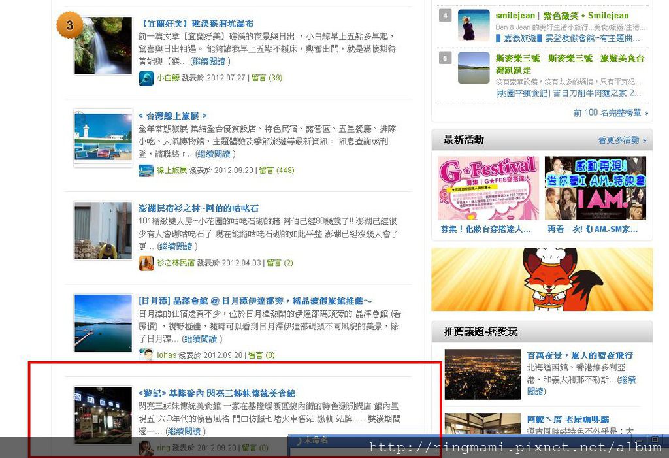Open the 斯麥樂三號 旅遊美食台灣趴趴走 blog link

[570, 64]
